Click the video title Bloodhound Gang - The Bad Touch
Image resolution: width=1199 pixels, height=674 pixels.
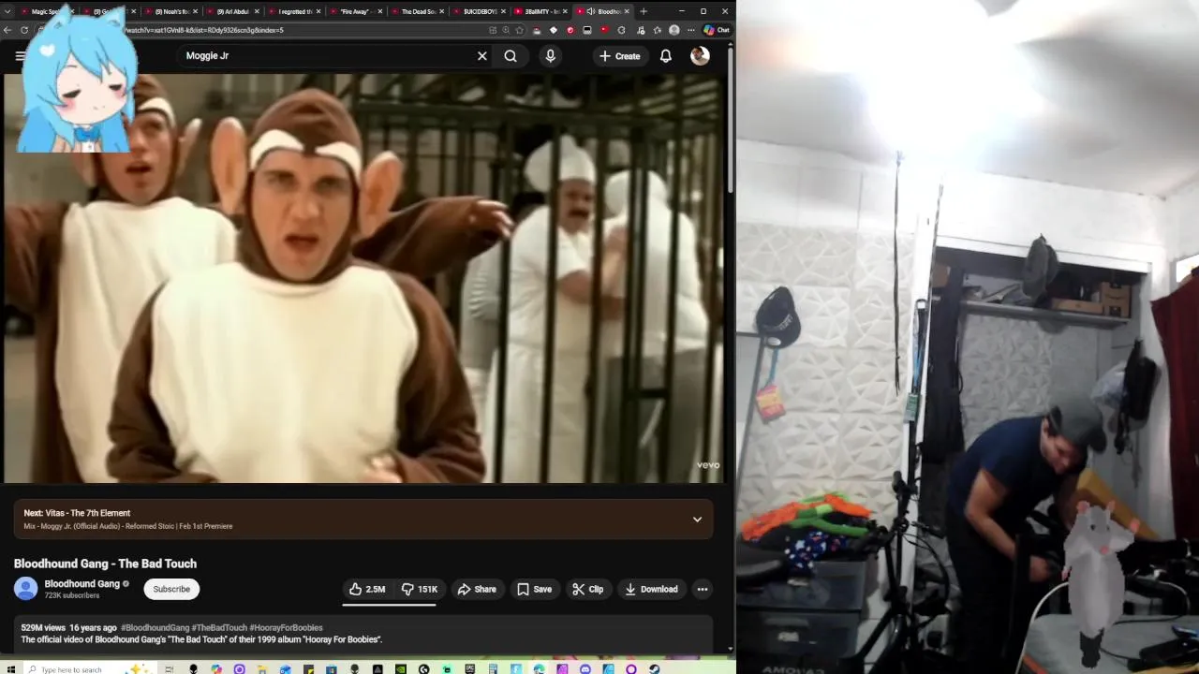[105, 564]
